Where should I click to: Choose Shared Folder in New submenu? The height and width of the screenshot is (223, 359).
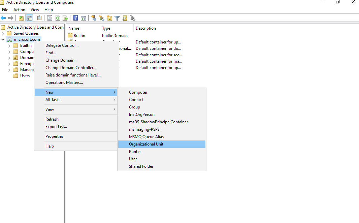click(x=162, y=166)
